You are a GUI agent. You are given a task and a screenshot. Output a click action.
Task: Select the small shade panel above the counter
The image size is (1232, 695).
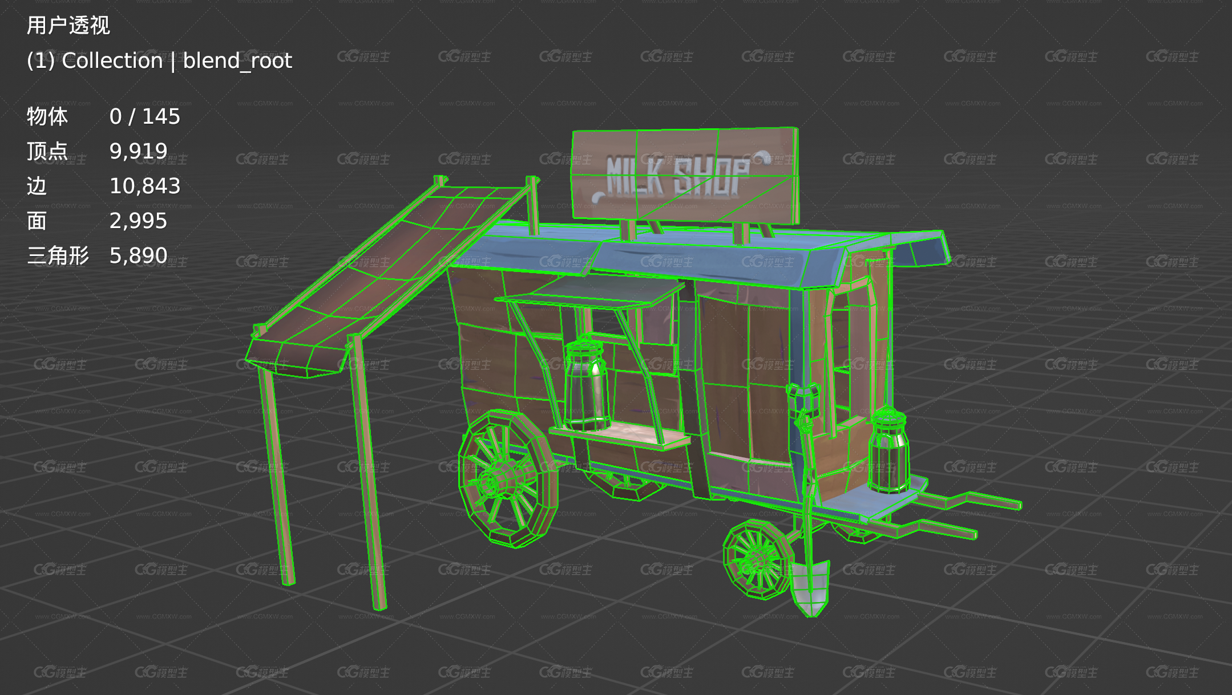point(591,292)
